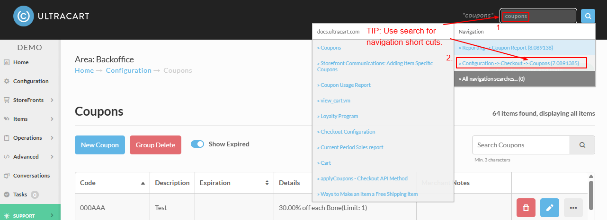Image resolution: width=607 pixels, height=220 pixels.
Task: Delete coupon 000AAA with red trash icon
Action: (x=526, y=208)
